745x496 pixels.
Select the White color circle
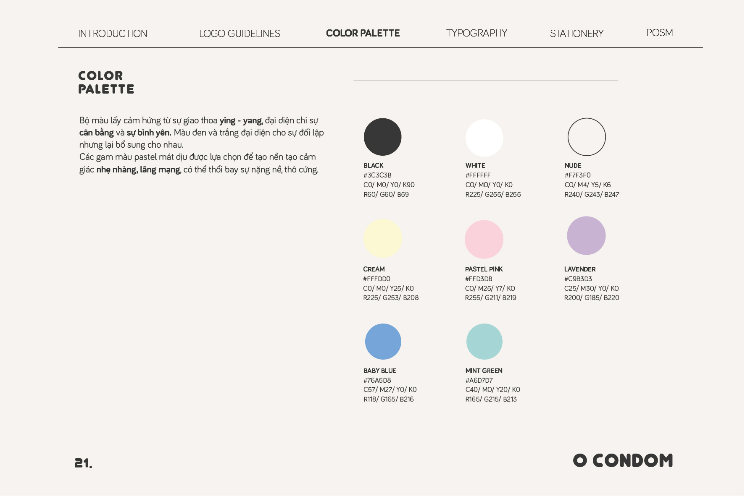pos(484,138)
